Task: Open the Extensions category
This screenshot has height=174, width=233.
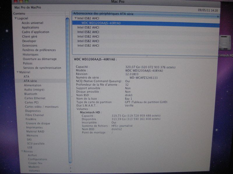Action: click(x=30, y=46)
